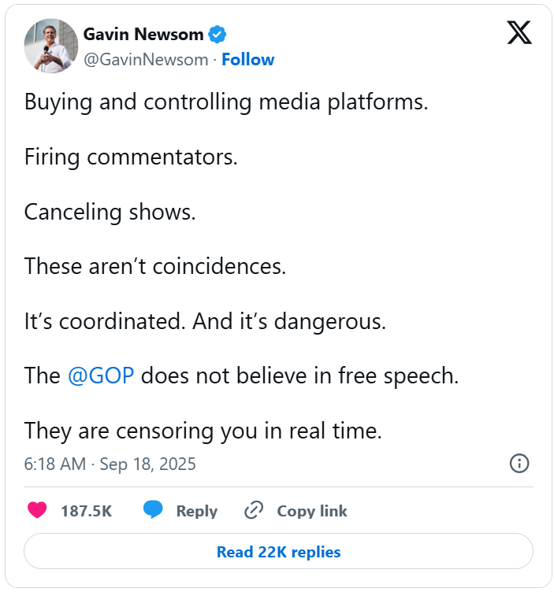Select the Copy link text label
This screenshot has width=554, height=592.
[311, 511]
